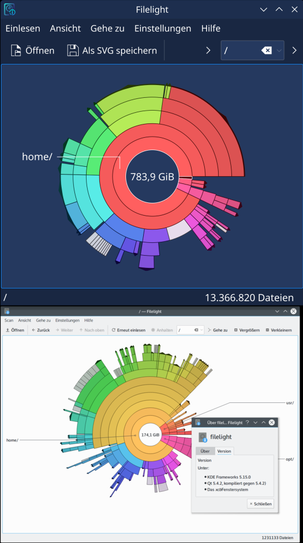Click the filelight logo icon in the dialog
The image size is (303, 543).
click(x=203, y=437)
